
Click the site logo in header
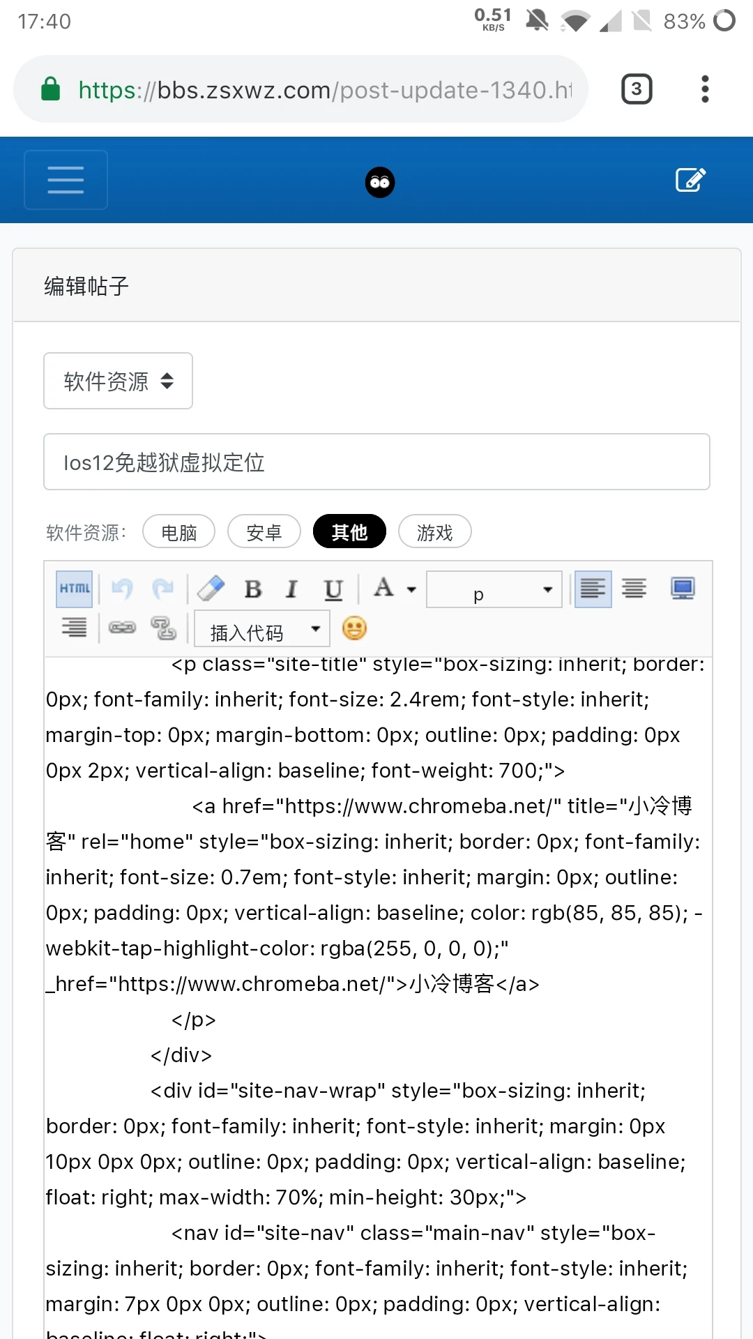coord(380,183)
